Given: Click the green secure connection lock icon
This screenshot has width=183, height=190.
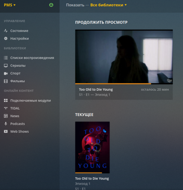Looking at the screenshot, I should coord(51,5).
